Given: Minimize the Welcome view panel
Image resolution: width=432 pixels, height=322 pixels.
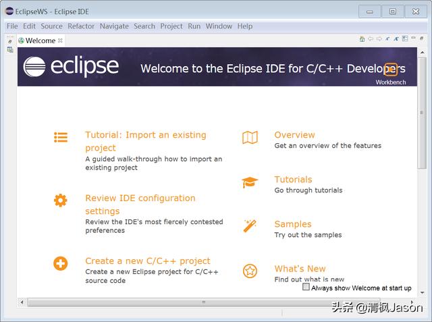Looking at the screenshot, I should pos(413,38).
